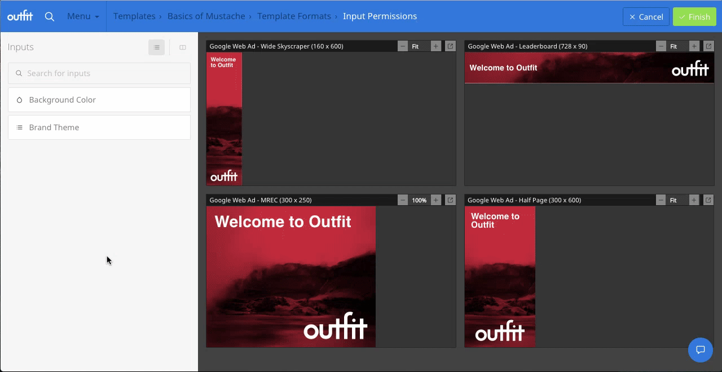Click Leaderboard (728 x 90) title
Screen dimensions: 722x372
coord(527,46)
